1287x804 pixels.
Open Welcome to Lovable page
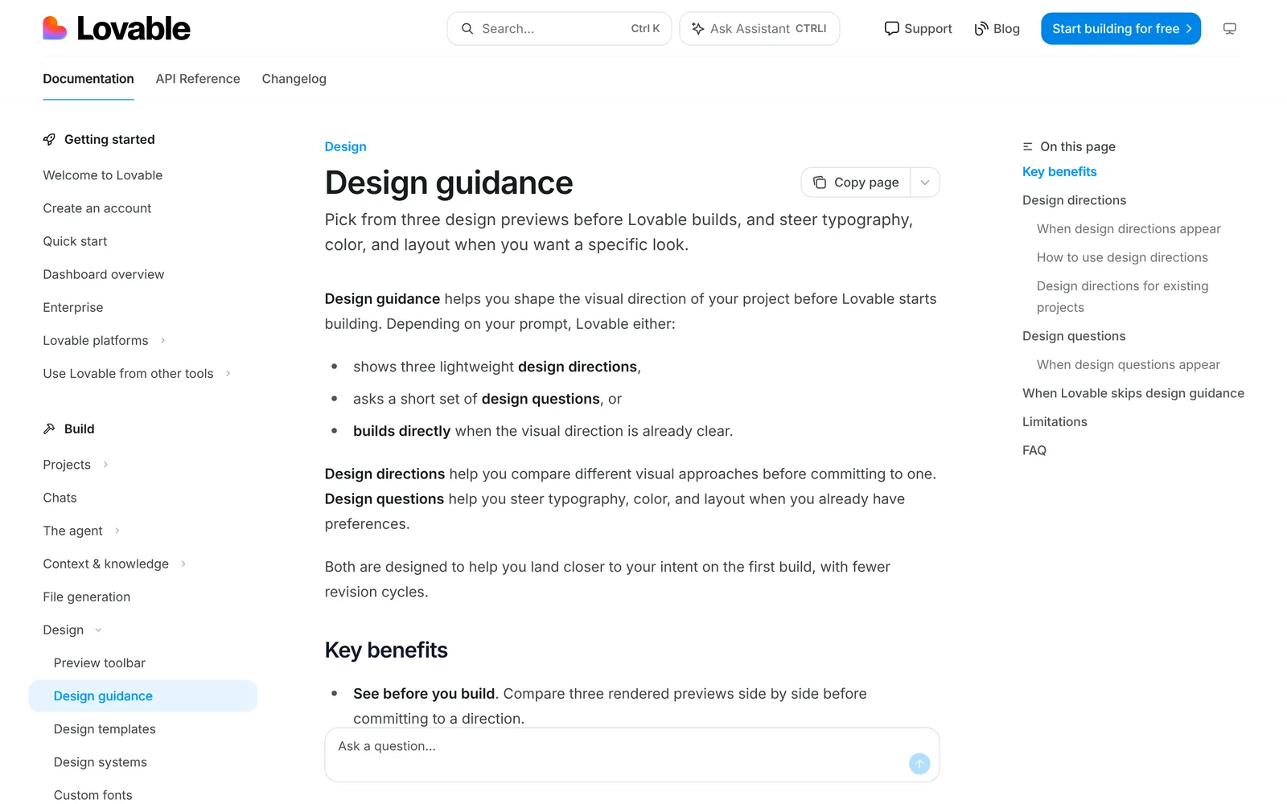pyautogui.click(x=103, y=175)
